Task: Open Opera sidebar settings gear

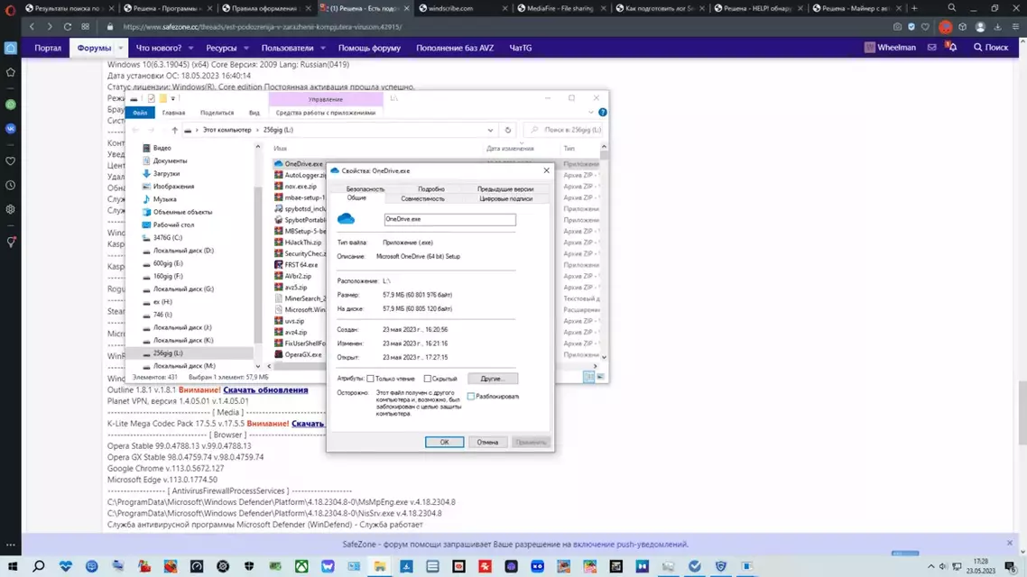Action: [11, 209]
